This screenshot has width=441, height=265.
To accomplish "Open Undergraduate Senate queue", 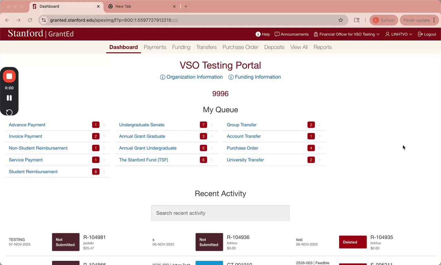I will click(142, 125).
